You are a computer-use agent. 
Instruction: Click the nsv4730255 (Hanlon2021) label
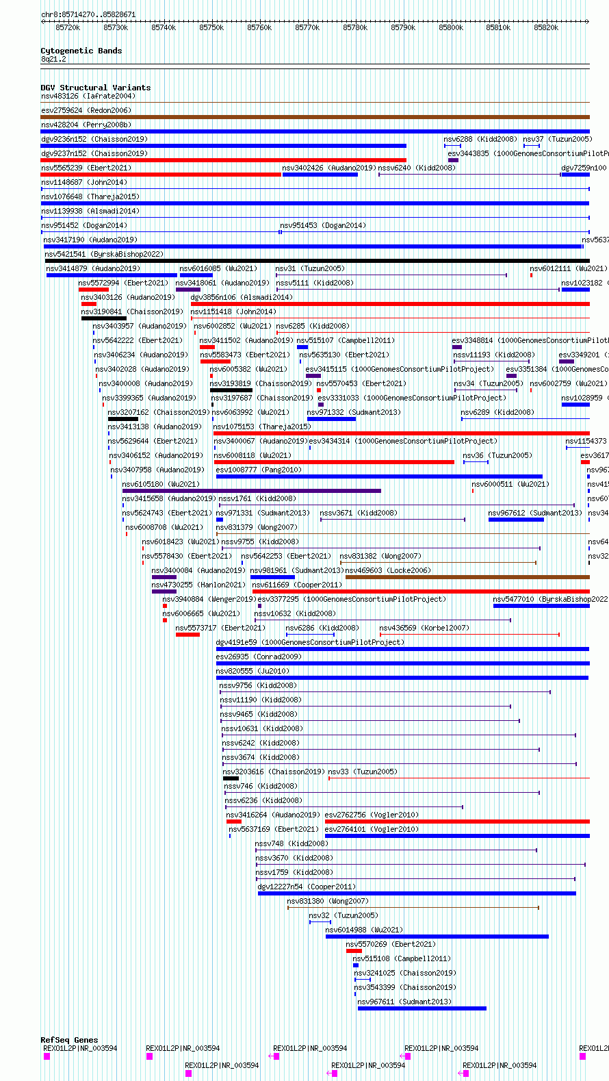[198, 585]
